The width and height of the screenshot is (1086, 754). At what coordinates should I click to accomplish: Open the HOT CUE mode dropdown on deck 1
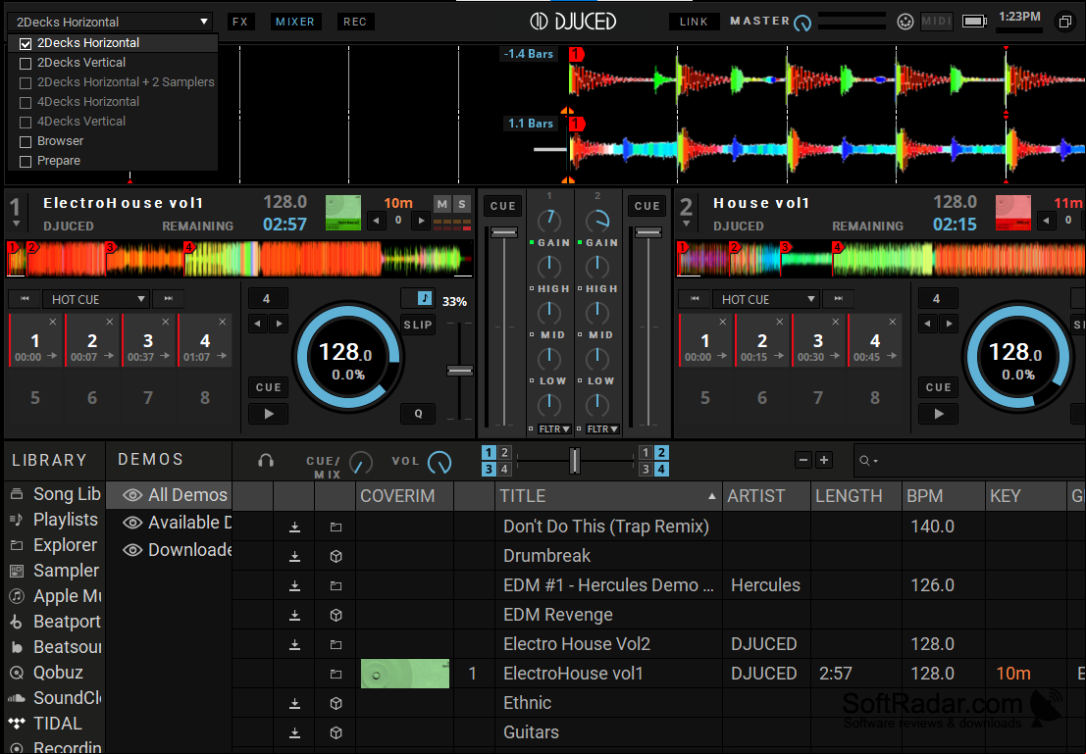(96, 299)
